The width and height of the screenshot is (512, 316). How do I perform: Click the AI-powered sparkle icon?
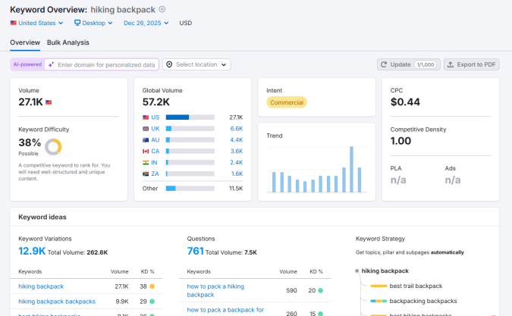click(x=51, y=64)
